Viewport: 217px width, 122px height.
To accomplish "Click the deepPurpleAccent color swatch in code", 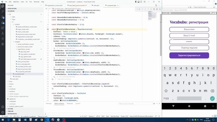I will point(78,10).
